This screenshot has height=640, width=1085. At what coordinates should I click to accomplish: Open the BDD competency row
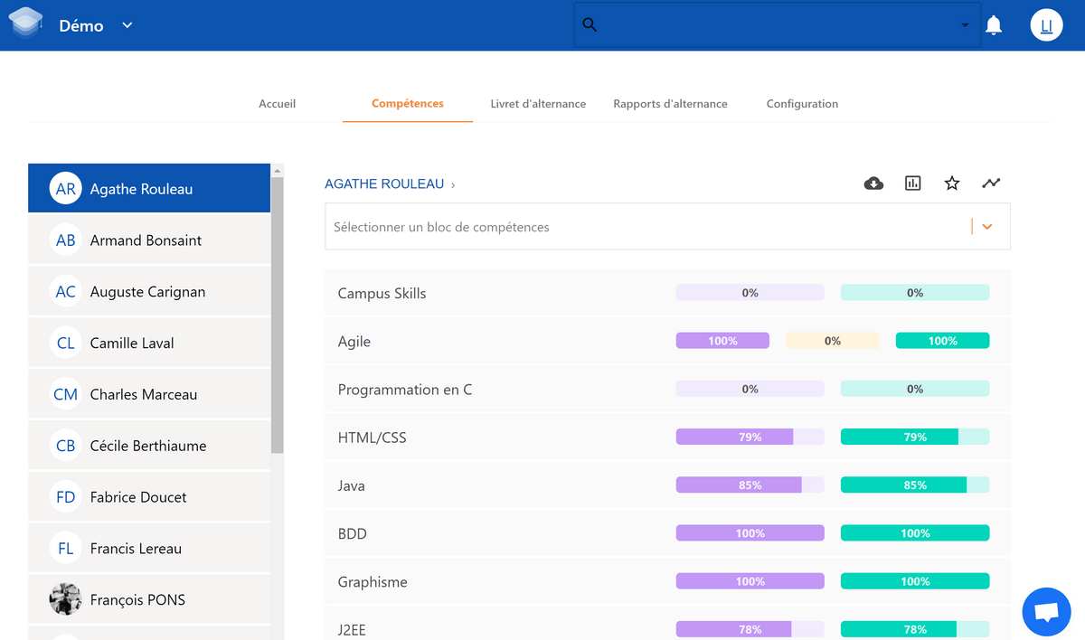pyautogui.click(x=667, y=533)
